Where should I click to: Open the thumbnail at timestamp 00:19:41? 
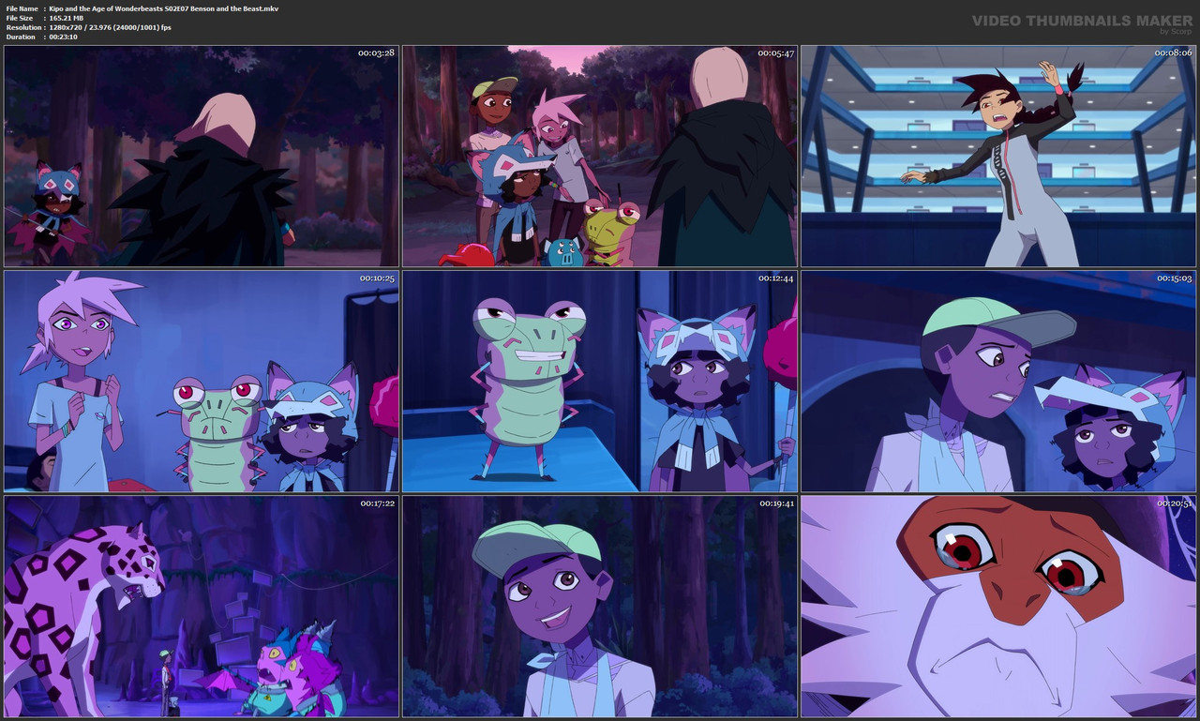pos(599,606)
